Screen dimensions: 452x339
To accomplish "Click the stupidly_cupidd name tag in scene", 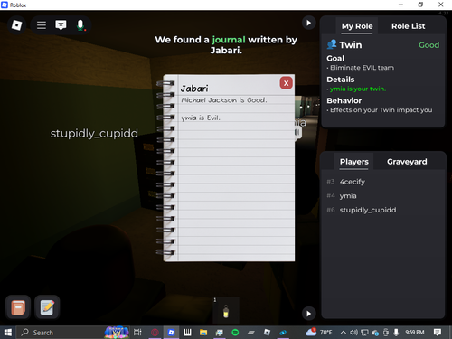I will [x=94, y=133].
